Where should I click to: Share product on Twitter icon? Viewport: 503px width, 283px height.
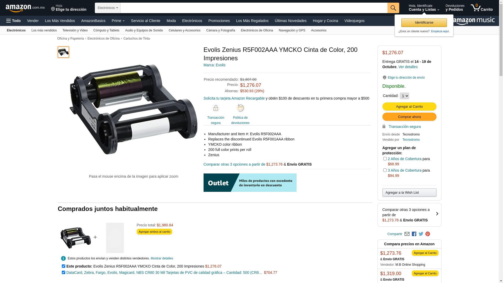click(421, 234)
